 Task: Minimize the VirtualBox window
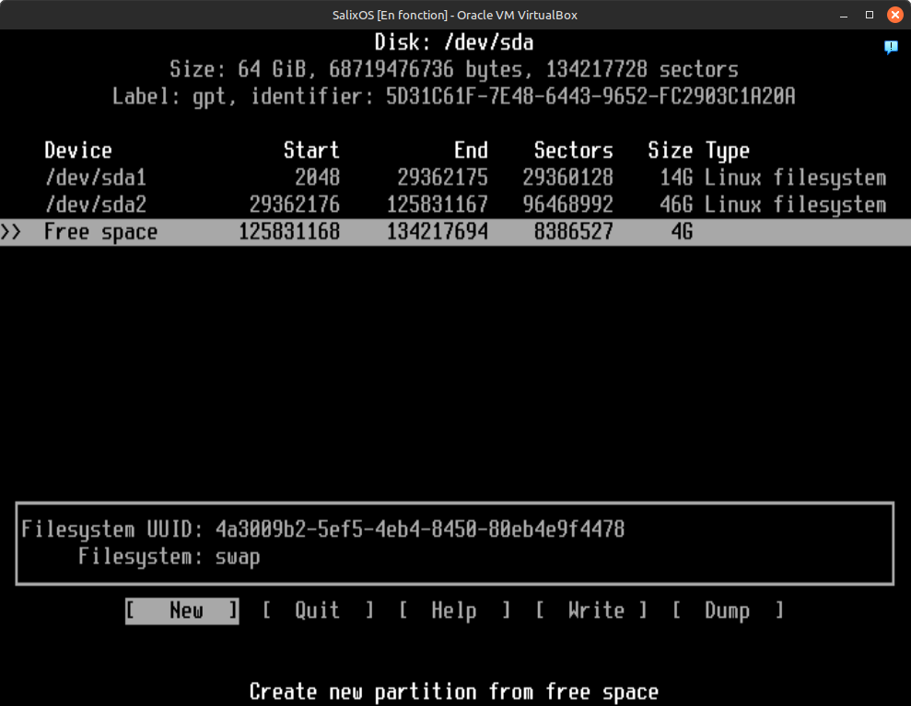(843, 15)
